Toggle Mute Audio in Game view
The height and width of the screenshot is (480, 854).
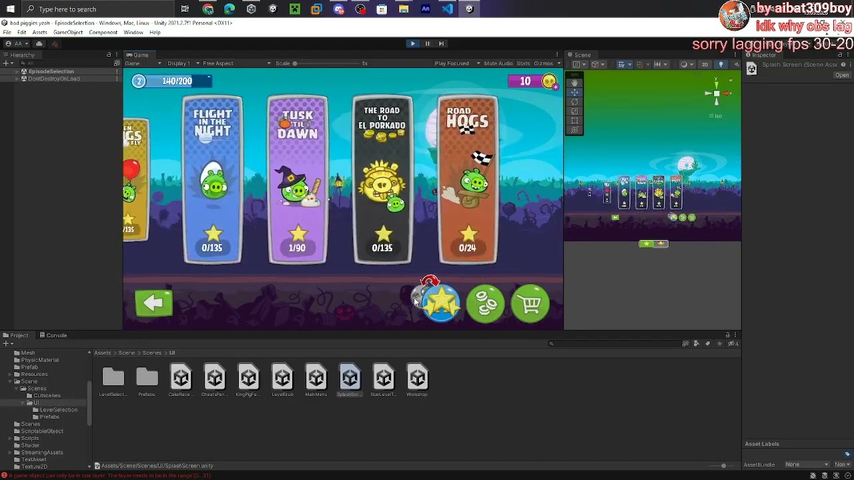click(x=498, y=63)
